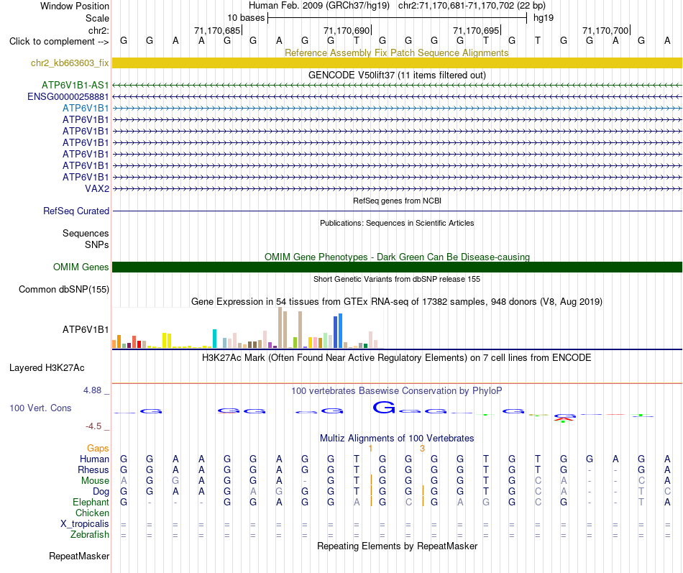
Task: Open the Layered H3K27Ac track label
Action: [47, 368]
